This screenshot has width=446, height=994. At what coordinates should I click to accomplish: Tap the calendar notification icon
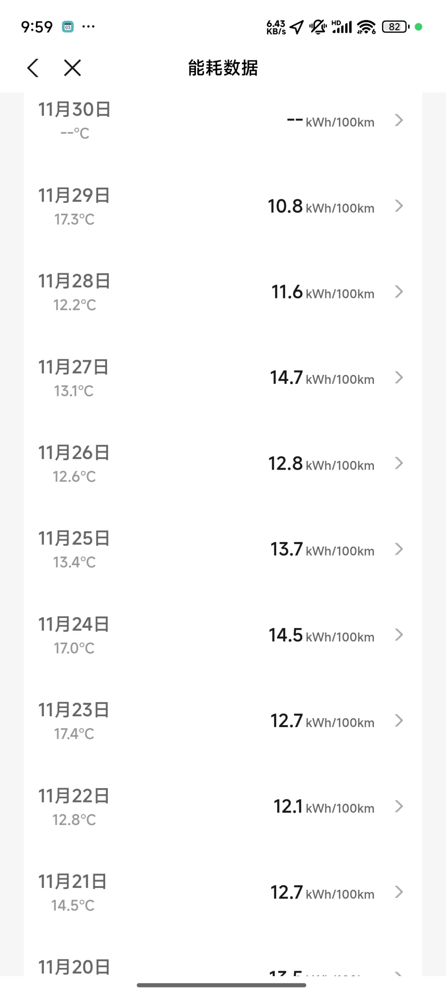68,27
